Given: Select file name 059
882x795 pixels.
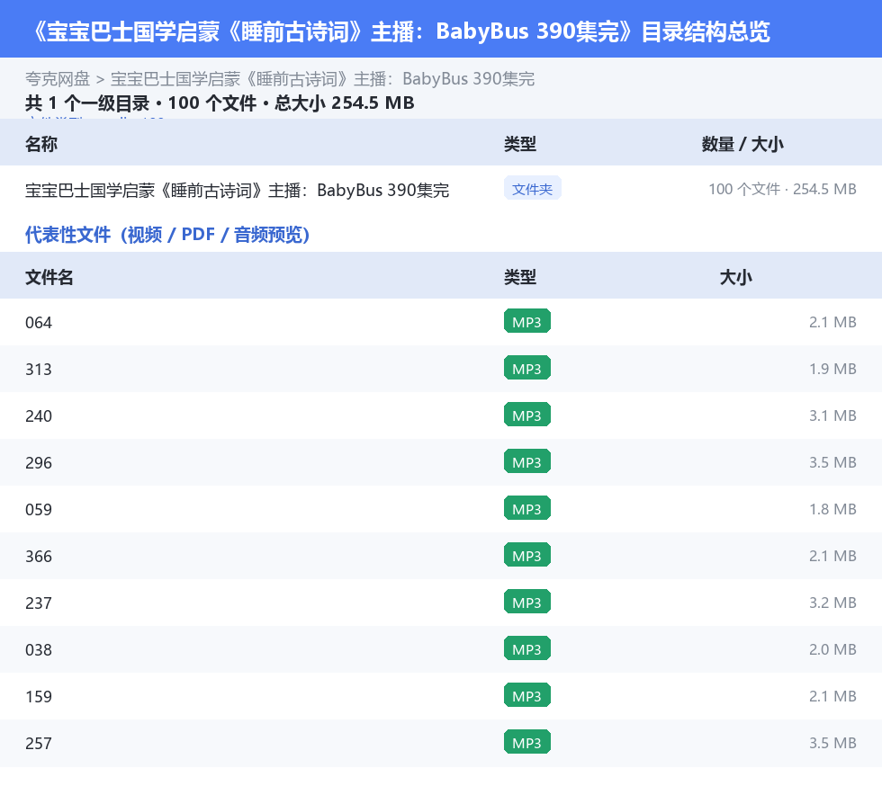Looking at the screenshot, I should (x=38, y=509).
